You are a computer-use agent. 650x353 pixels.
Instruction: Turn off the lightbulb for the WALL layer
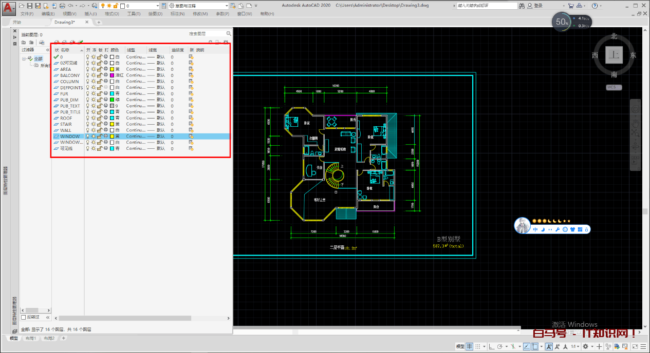[x=87, y=130]
